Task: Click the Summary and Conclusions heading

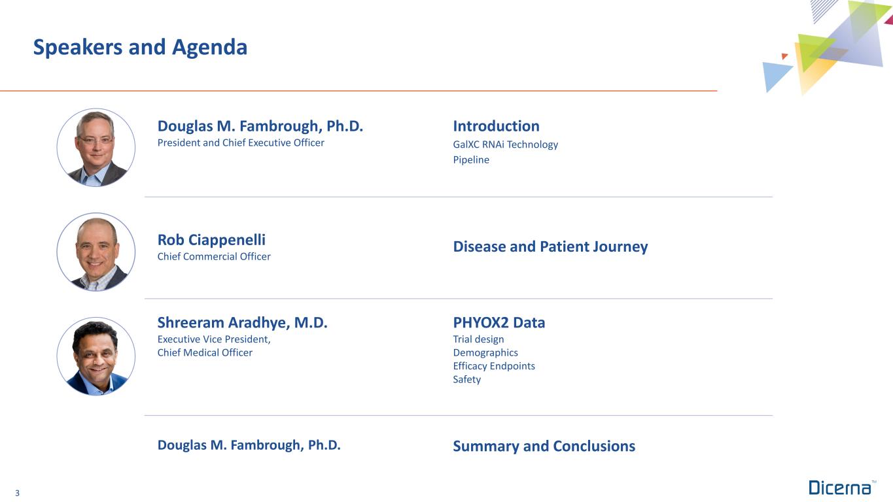Action: 544,446
